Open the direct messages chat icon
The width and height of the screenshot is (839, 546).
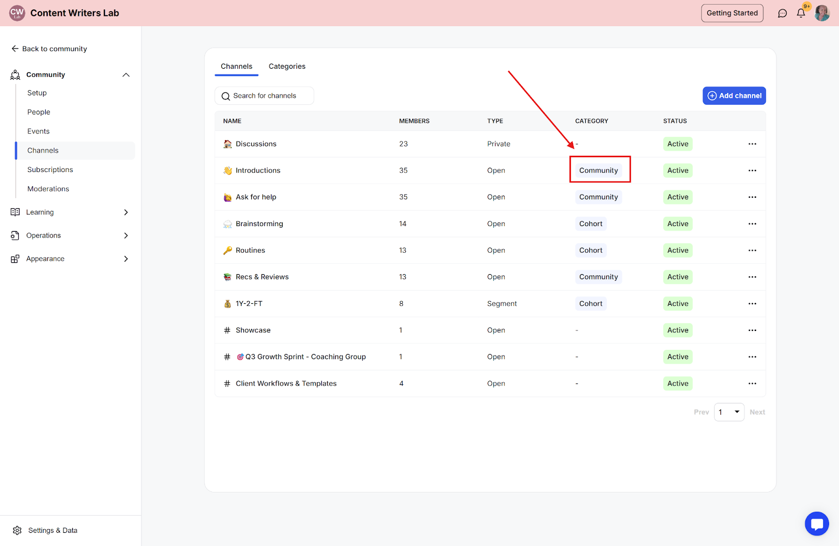click(x=782, y=13)
